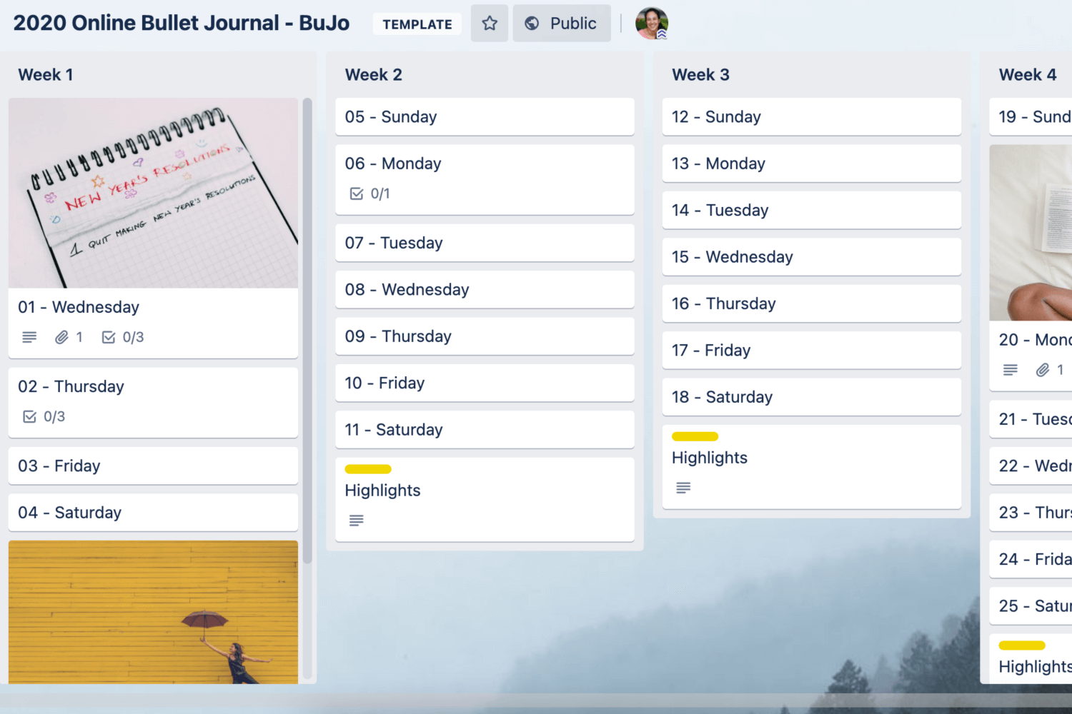This screenshot has height=714, width=1072.
Task: Click the description icon on Week 2 Highlights card
Action: 356,521
